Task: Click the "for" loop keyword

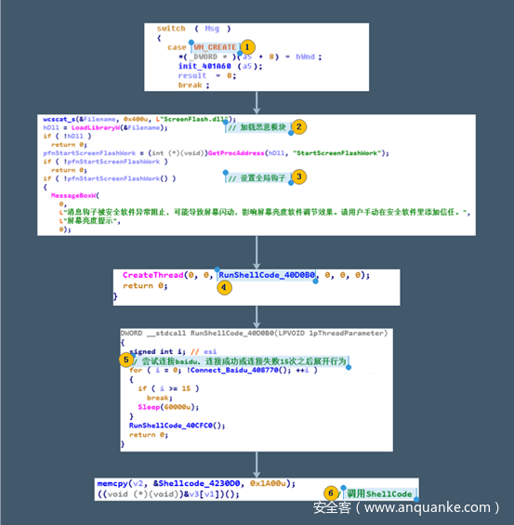Action: (136, 370)
